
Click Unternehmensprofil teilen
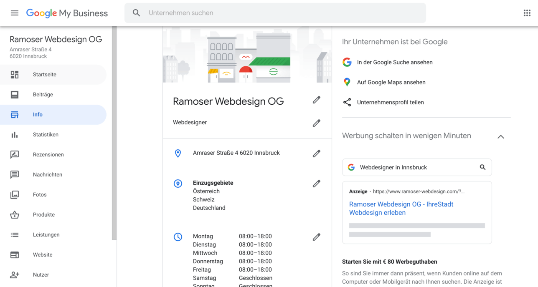[390, 102]
